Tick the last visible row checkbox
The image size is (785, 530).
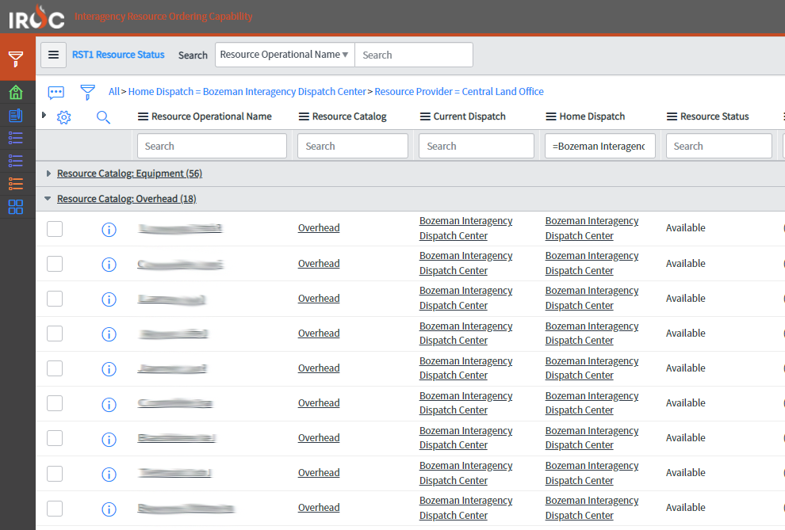(55, 508)
